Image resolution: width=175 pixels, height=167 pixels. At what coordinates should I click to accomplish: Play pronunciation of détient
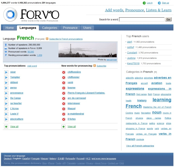pos(6,83)
